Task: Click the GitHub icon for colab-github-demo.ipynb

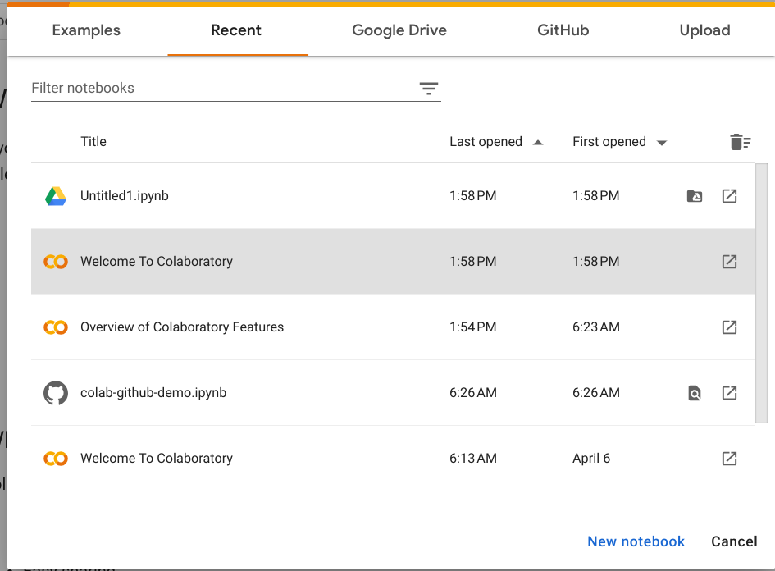Action: tap(56, 392)
